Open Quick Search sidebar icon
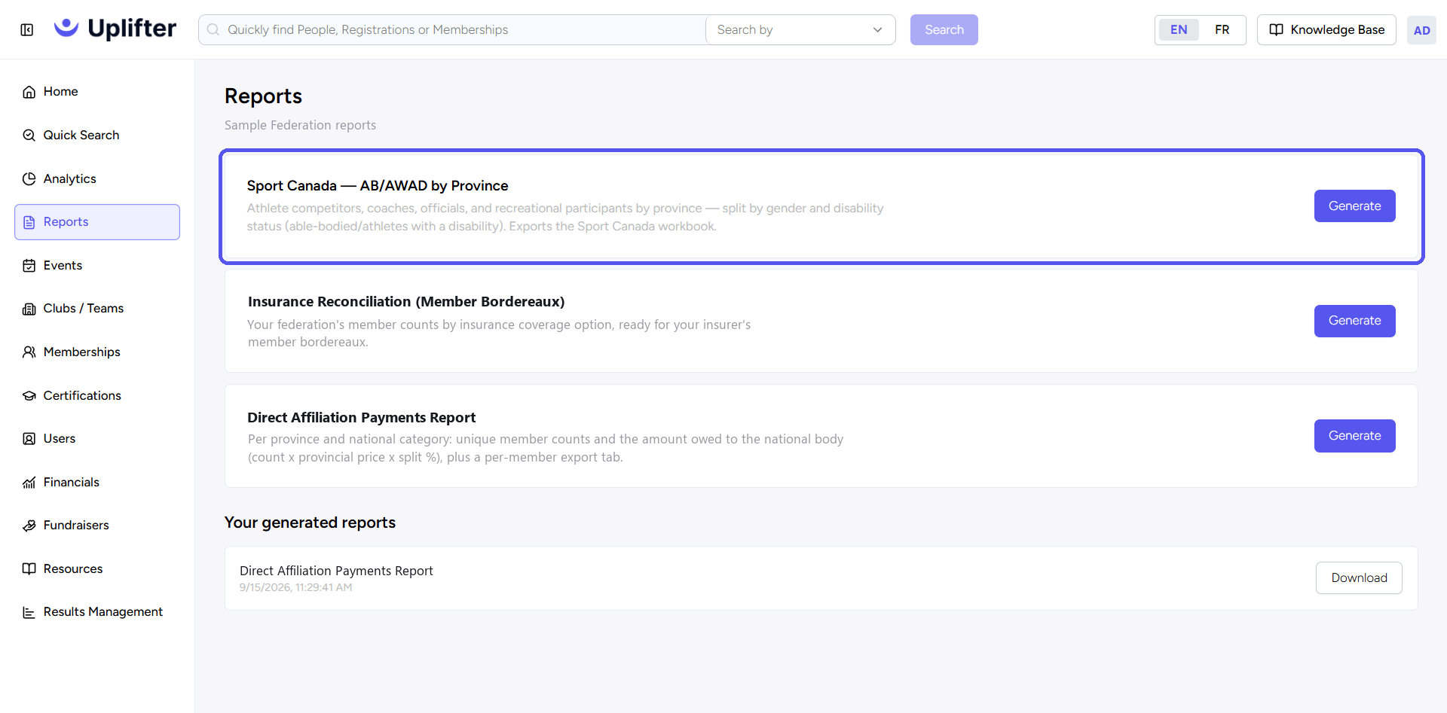 pyautogui.click(x=29, y=136)
